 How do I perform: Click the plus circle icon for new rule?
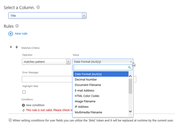(11, 34)
